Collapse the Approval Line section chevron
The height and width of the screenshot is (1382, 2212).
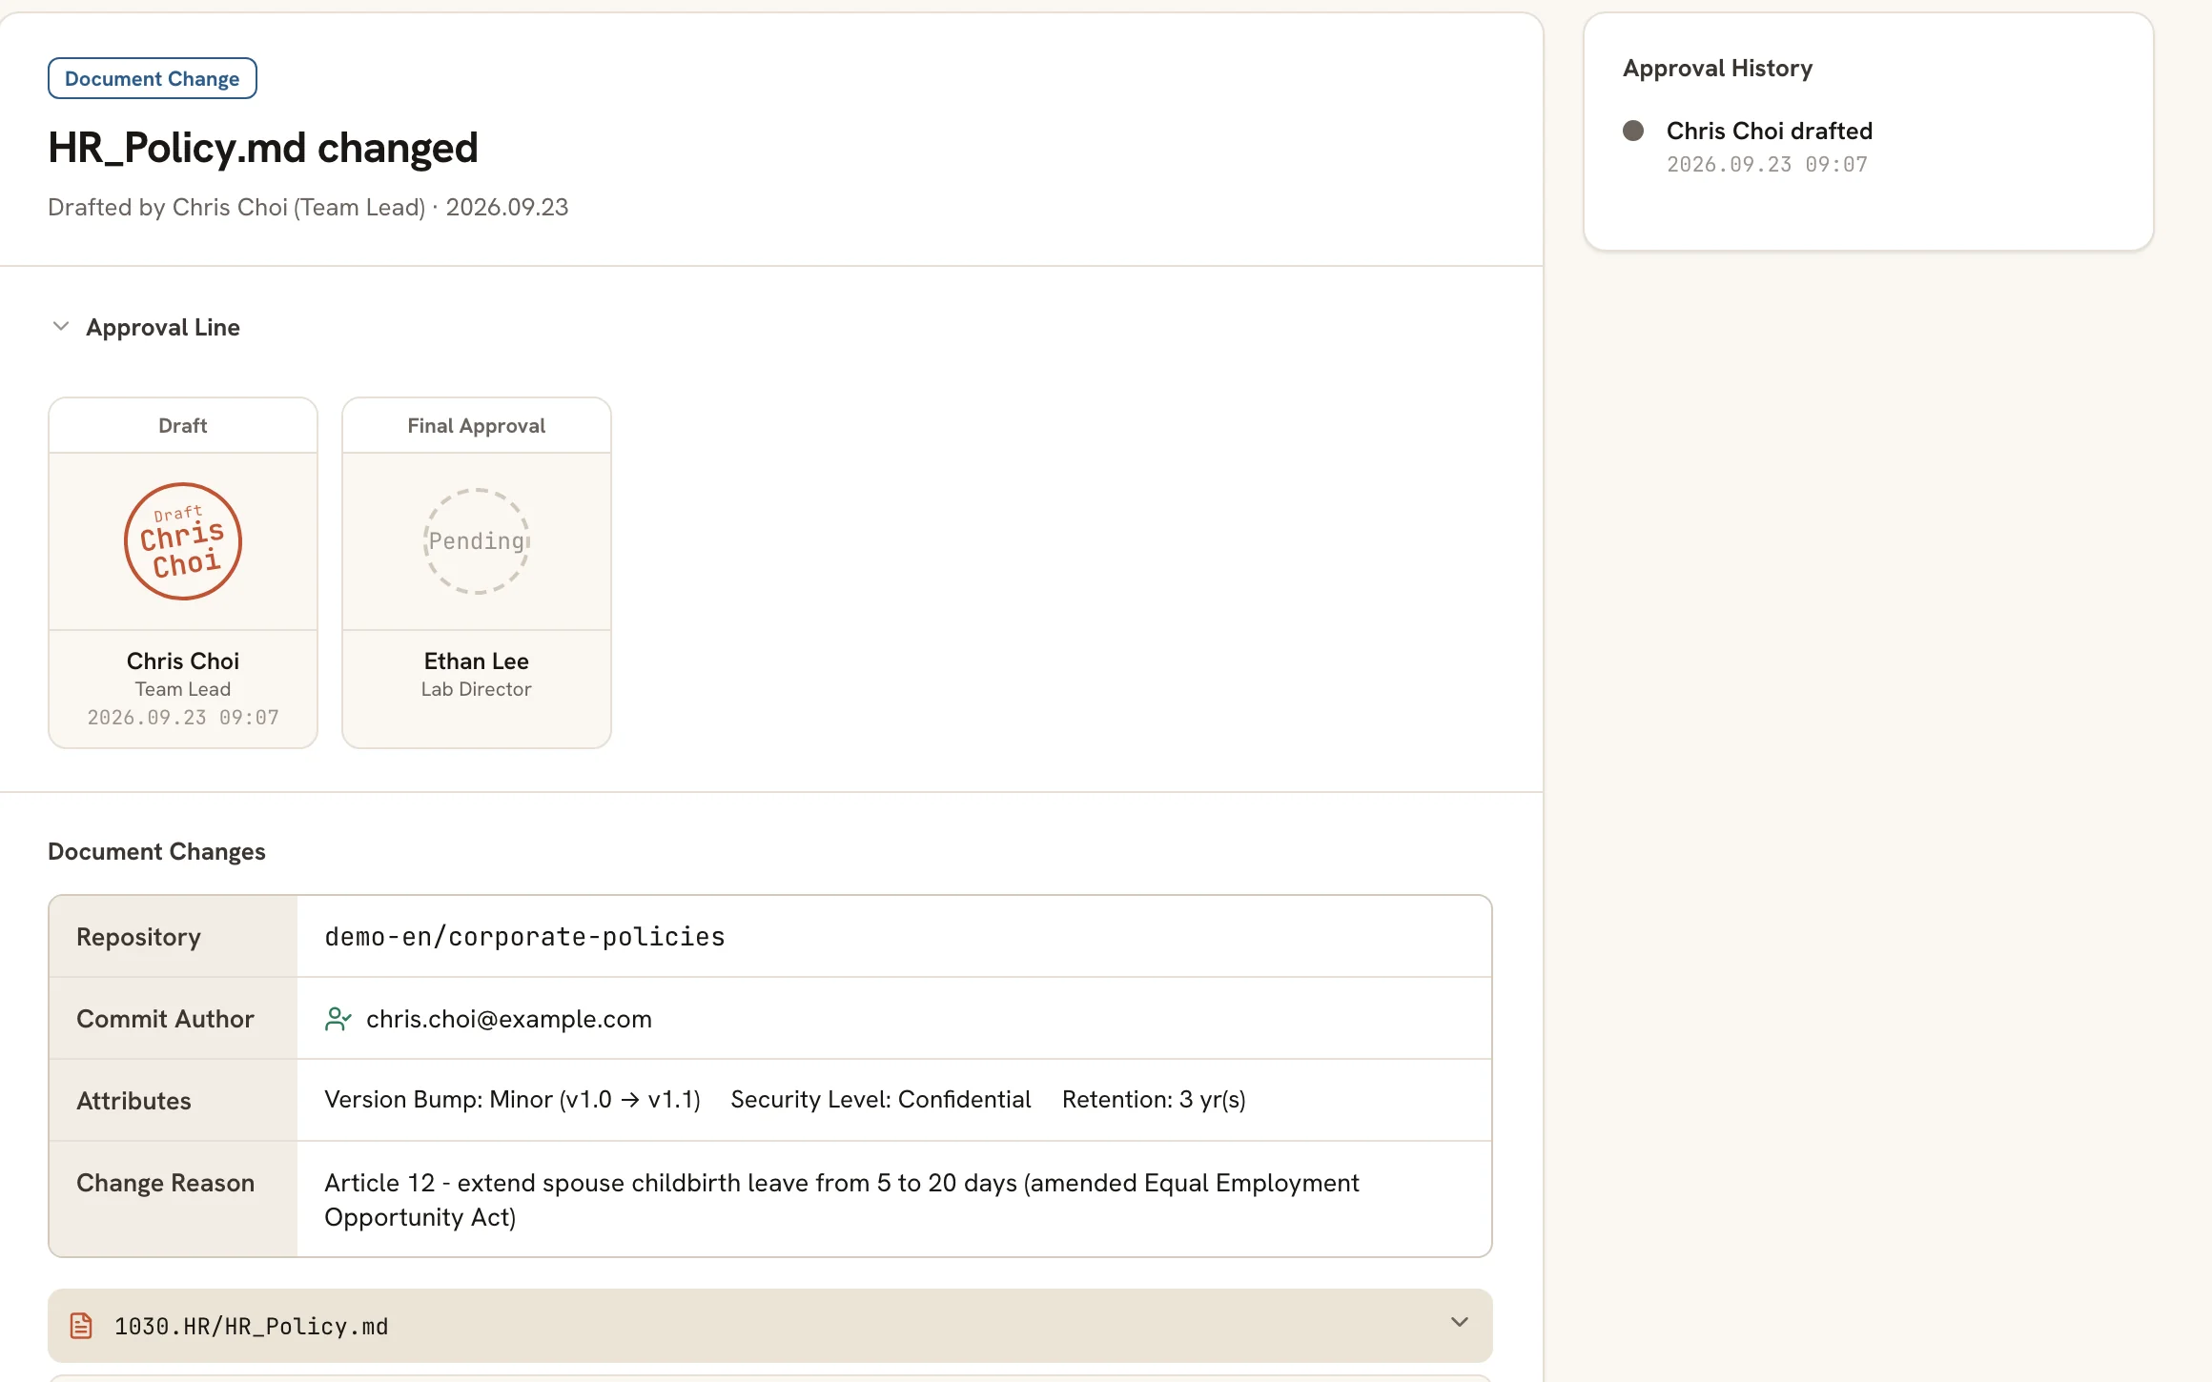(61, 327)
